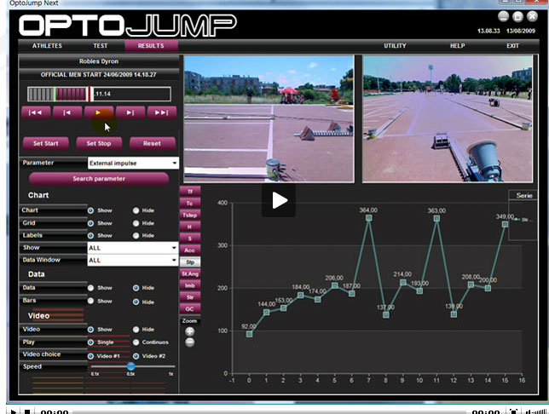Screen dimensions: 549x414
Task: Open the UTILITY menu
Action: (x=395, y=46)
